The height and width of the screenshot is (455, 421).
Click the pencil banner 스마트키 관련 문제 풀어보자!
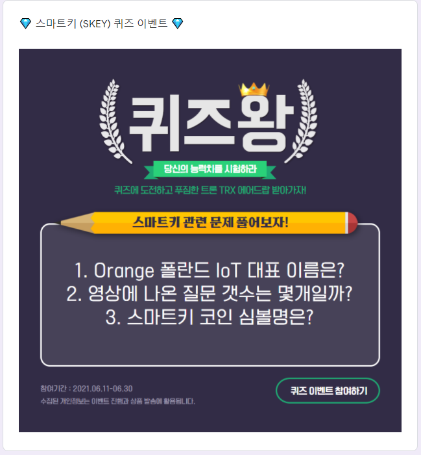[210, 222]
